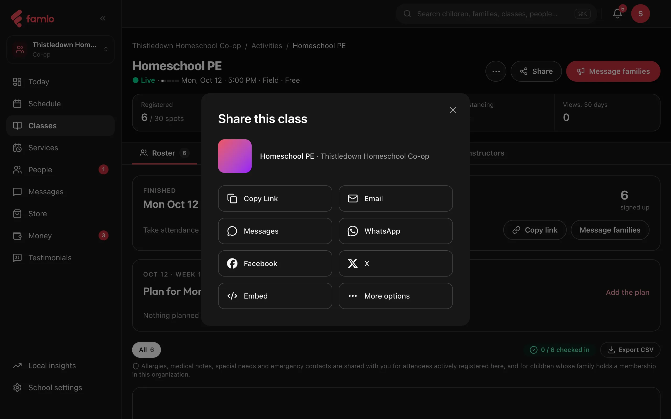671x419 pixels.
Task: Open School settings
Action: [x=61, y=387]
